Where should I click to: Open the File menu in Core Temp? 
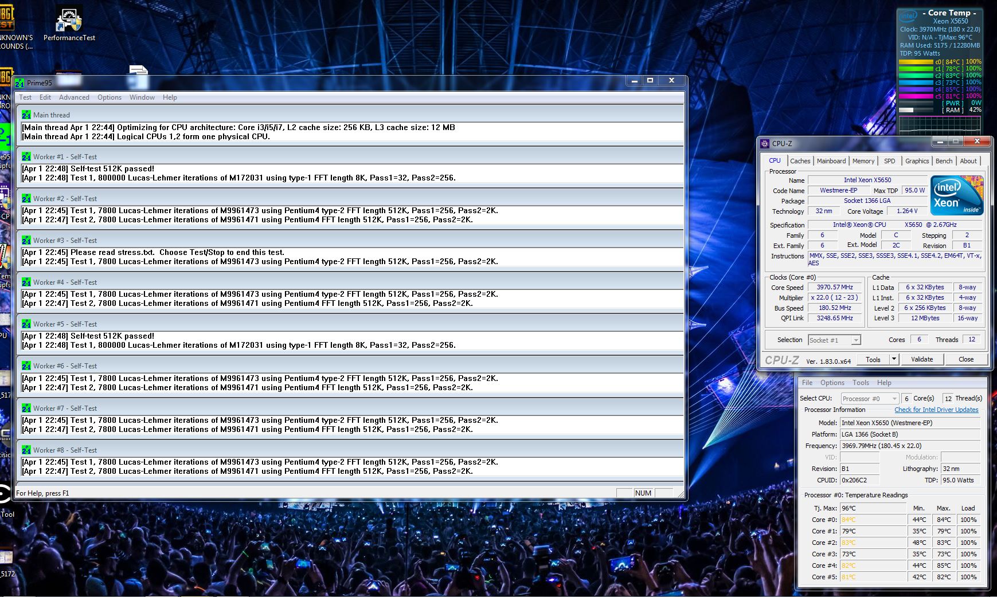(x=807, y=383)
